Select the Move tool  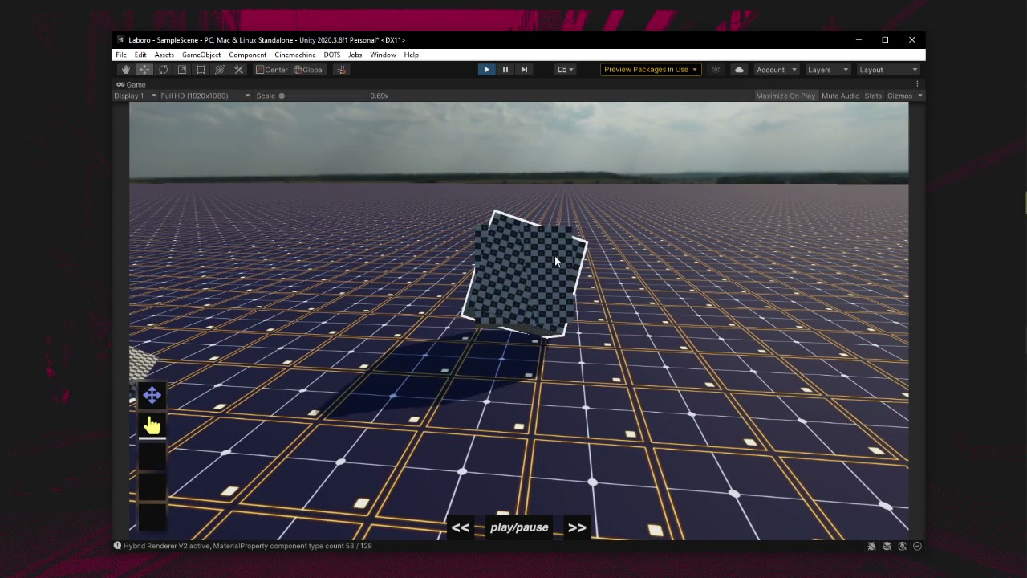pos(144,70)
